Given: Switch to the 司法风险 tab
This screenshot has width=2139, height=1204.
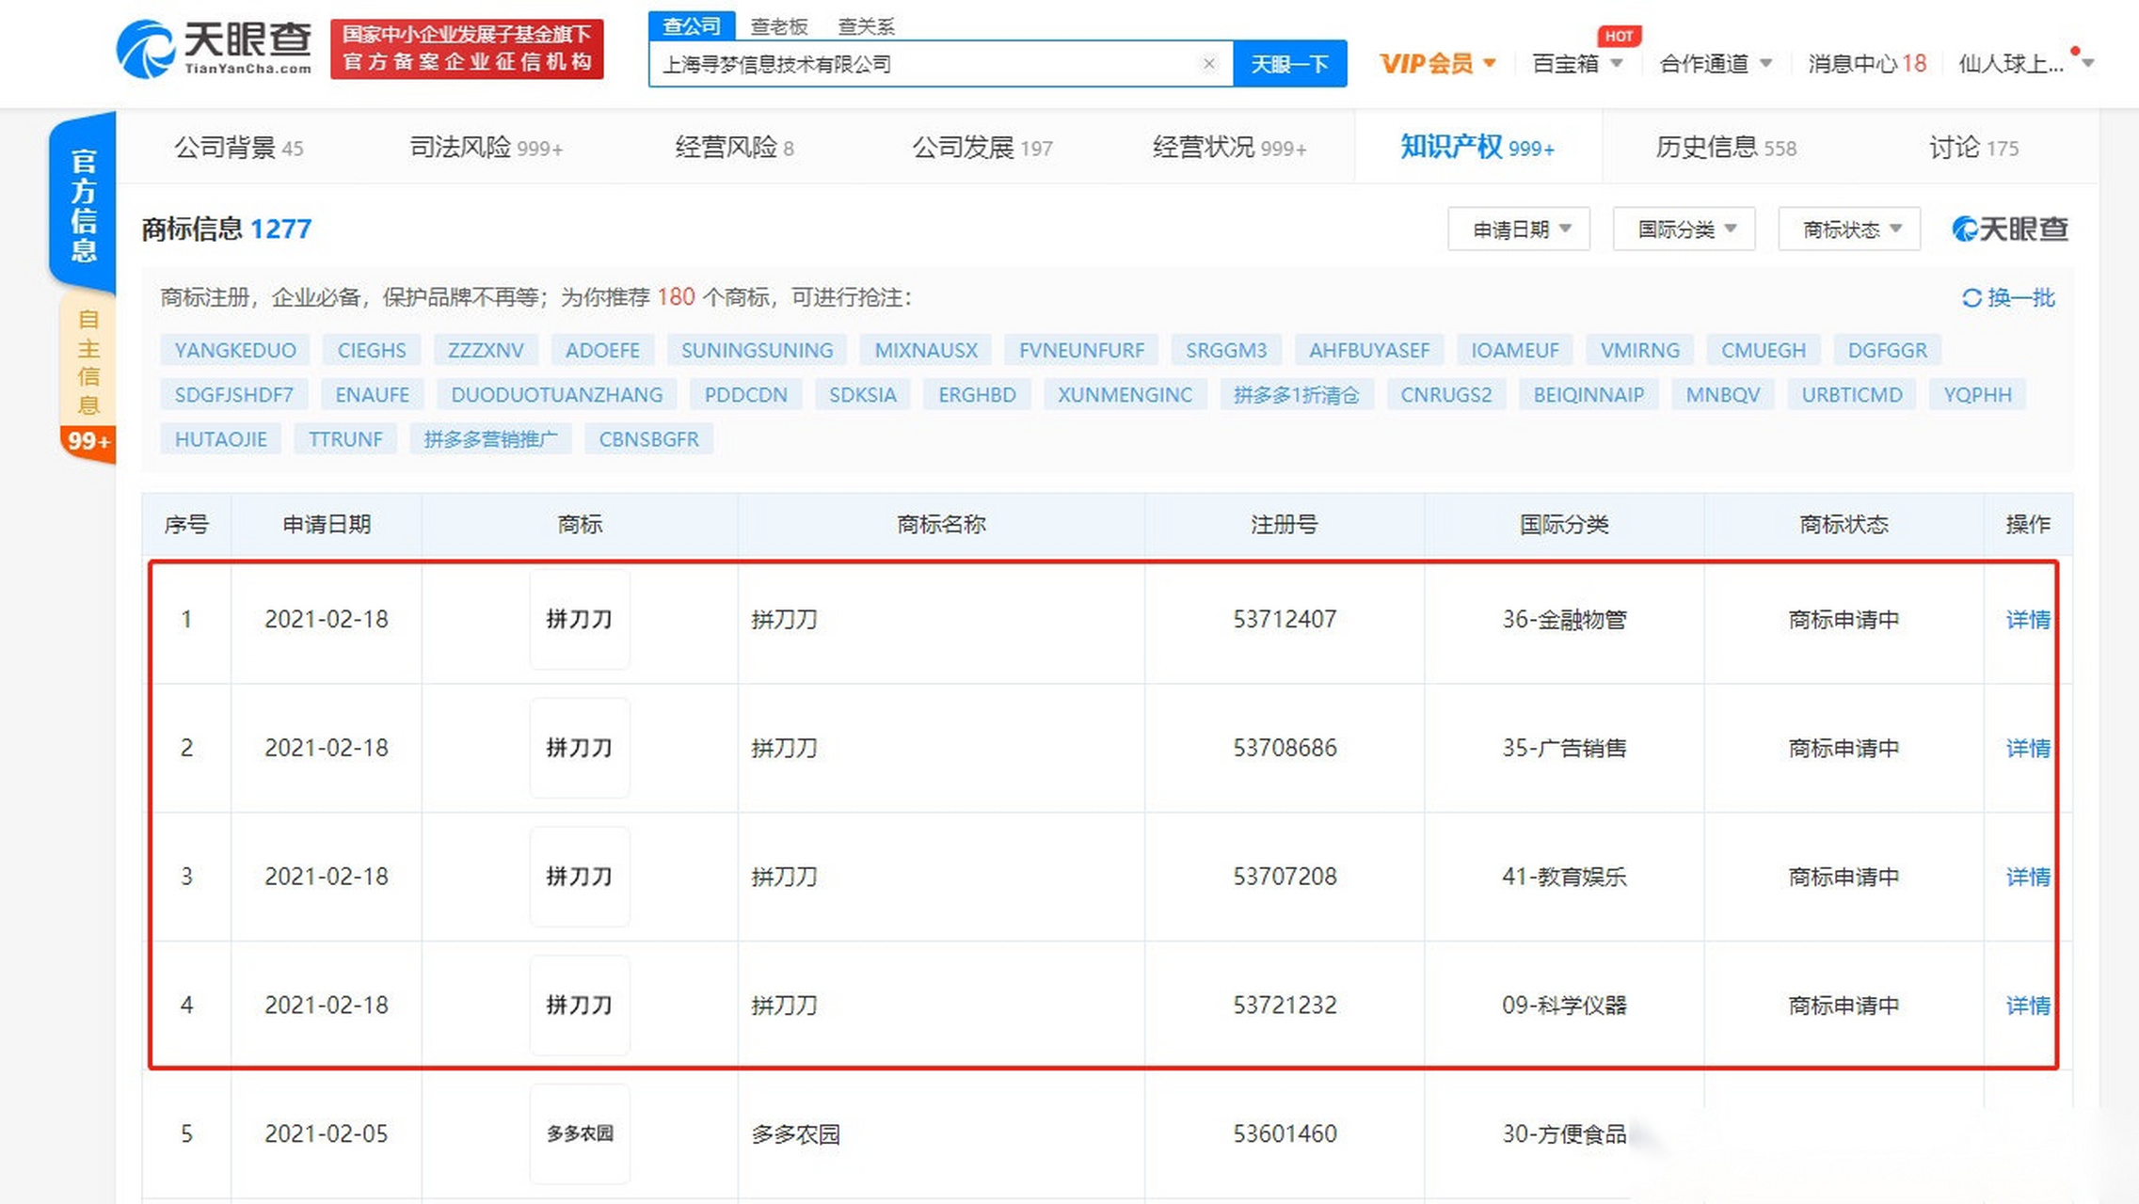Looking at the screenshot, I should 484,148.
